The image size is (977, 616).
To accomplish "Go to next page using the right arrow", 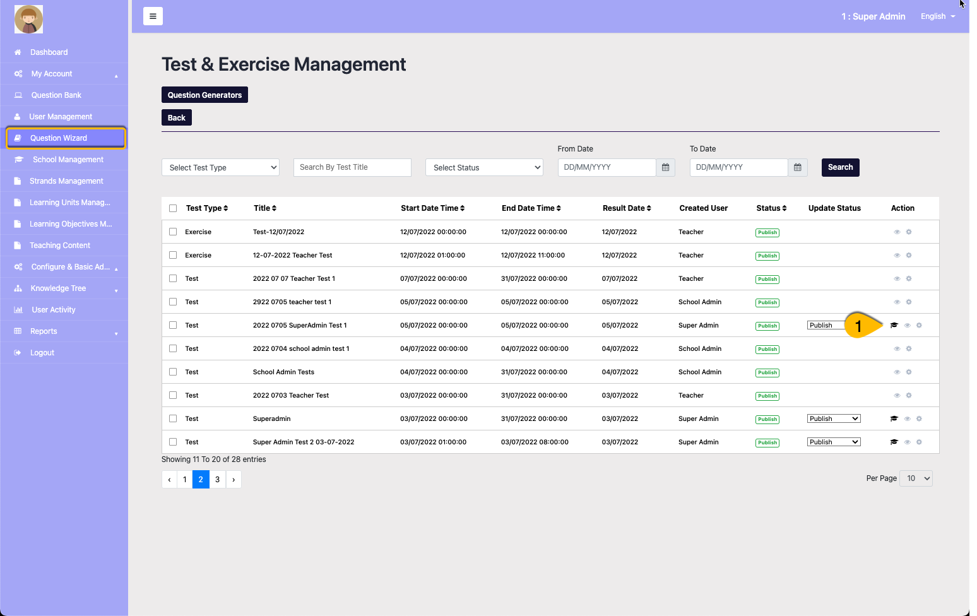I will point(234,480).
